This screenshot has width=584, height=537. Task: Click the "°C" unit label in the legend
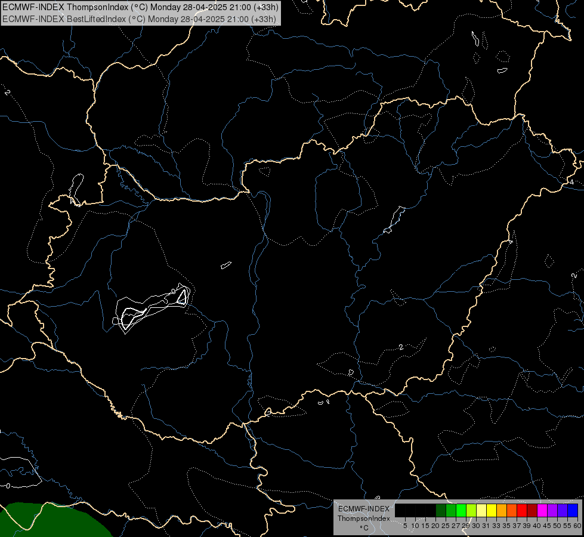(x=364, y=528)
